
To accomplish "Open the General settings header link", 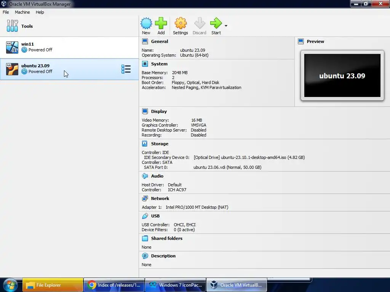I will coord(160,41).
